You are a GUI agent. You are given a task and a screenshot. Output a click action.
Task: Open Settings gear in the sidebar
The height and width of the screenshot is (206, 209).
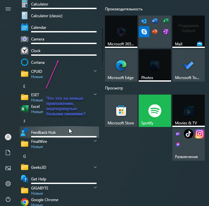(x=8, y=184)
